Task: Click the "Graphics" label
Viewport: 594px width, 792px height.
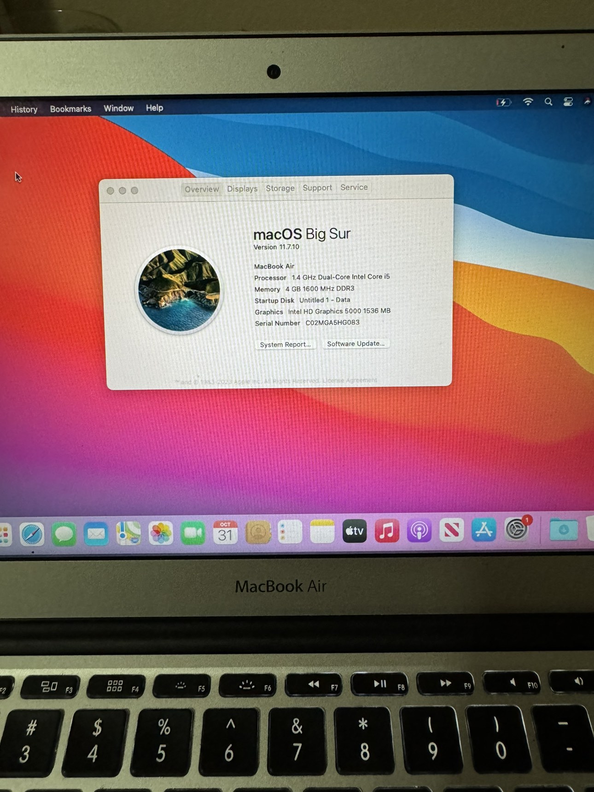Action: [269, 312]
